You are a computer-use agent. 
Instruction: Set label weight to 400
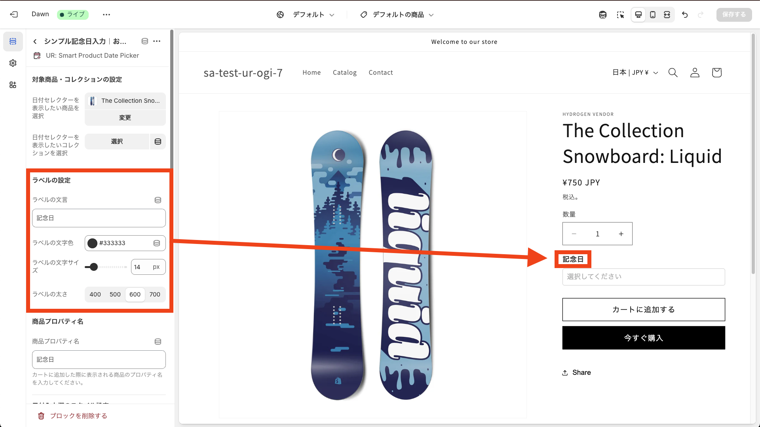coord(95,295)
